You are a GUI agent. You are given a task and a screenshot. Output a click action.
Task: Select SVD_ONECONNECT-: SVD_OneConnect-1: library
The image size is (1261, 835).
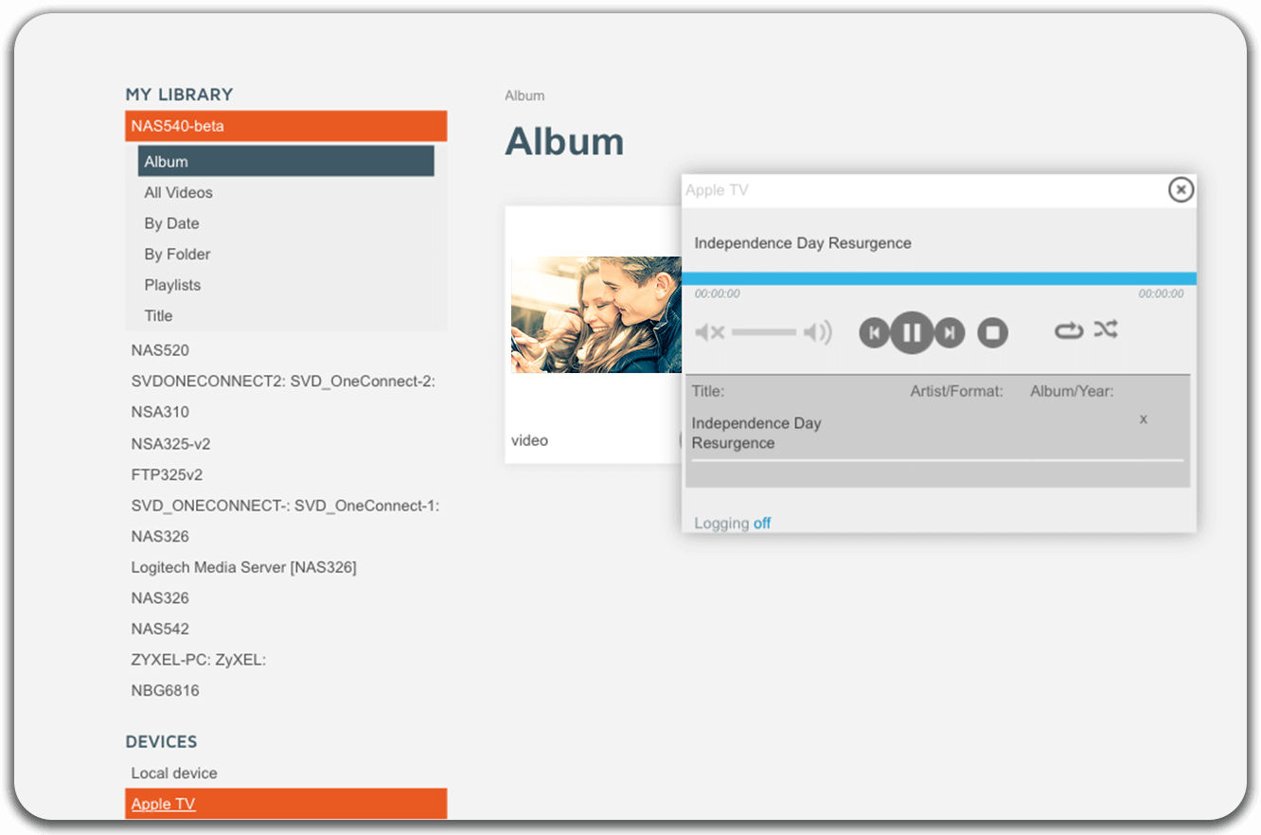(x=285, y=506)
